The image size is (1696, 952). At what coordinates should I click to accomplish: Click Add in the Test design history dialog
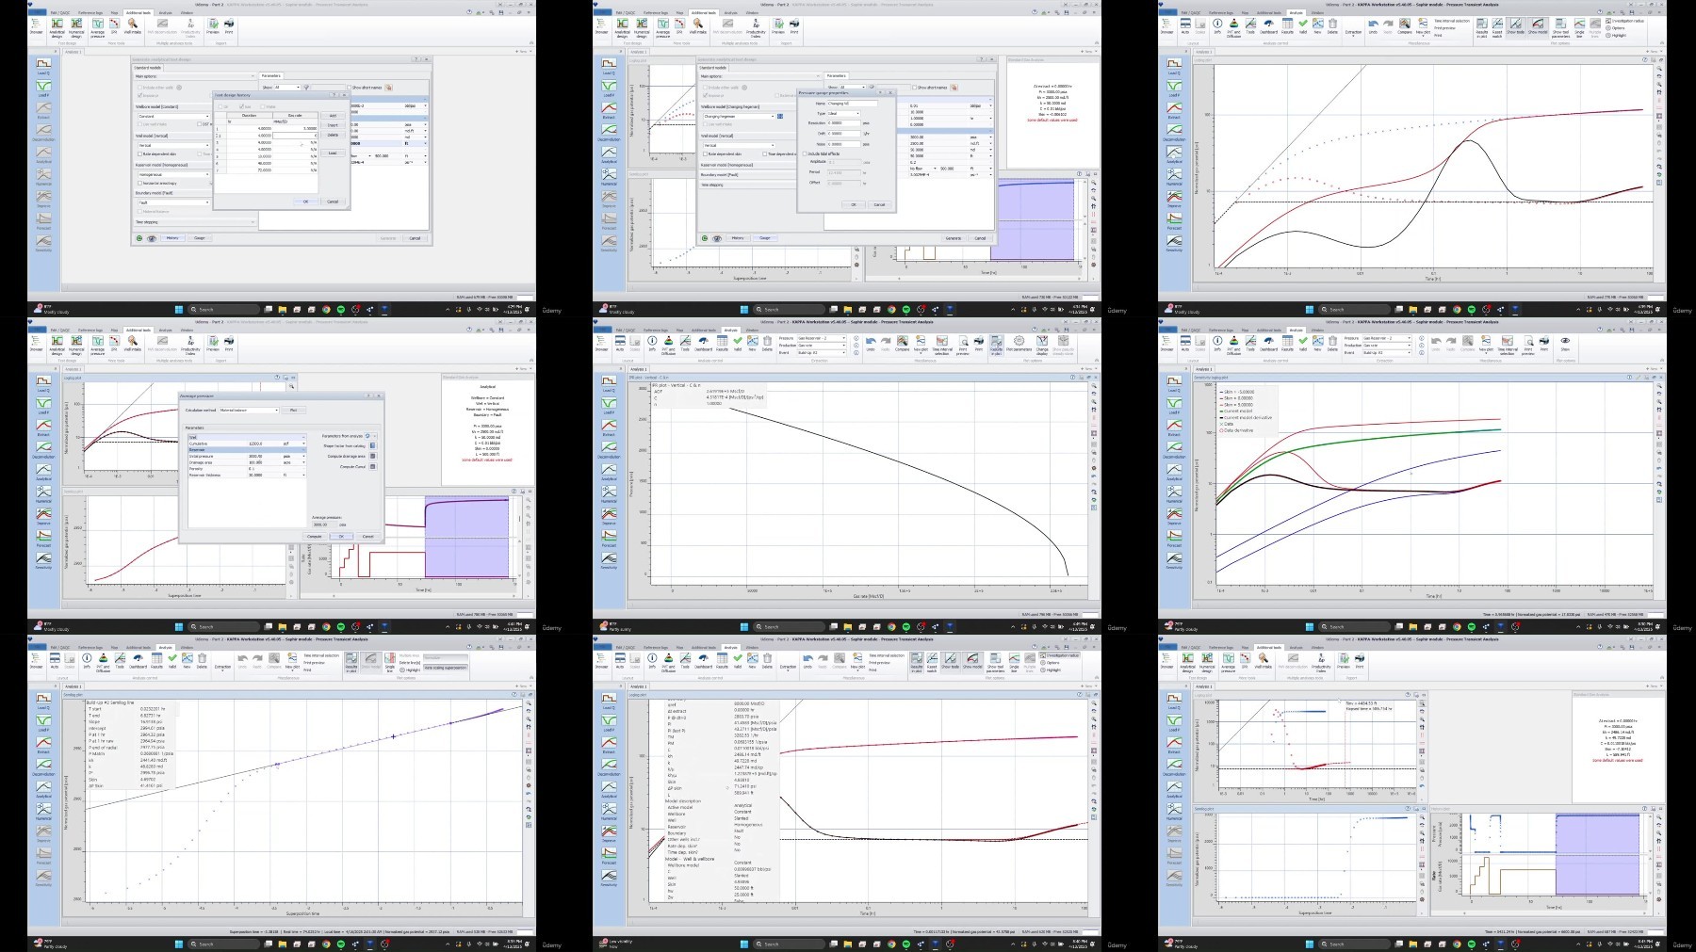[x=333, y=116]
